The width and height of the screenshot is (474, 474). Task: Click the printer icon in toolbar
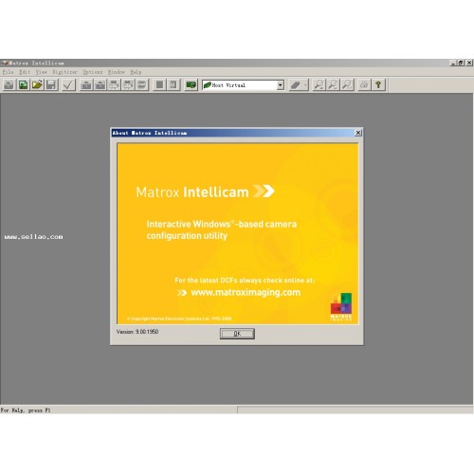tap(364, 84)
